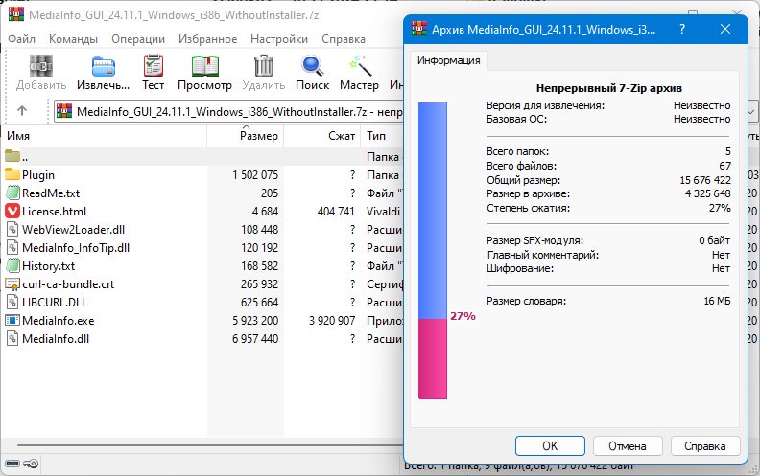Click the size value 5 923 200
Screen dimensions: 760x476
[255, 320]
